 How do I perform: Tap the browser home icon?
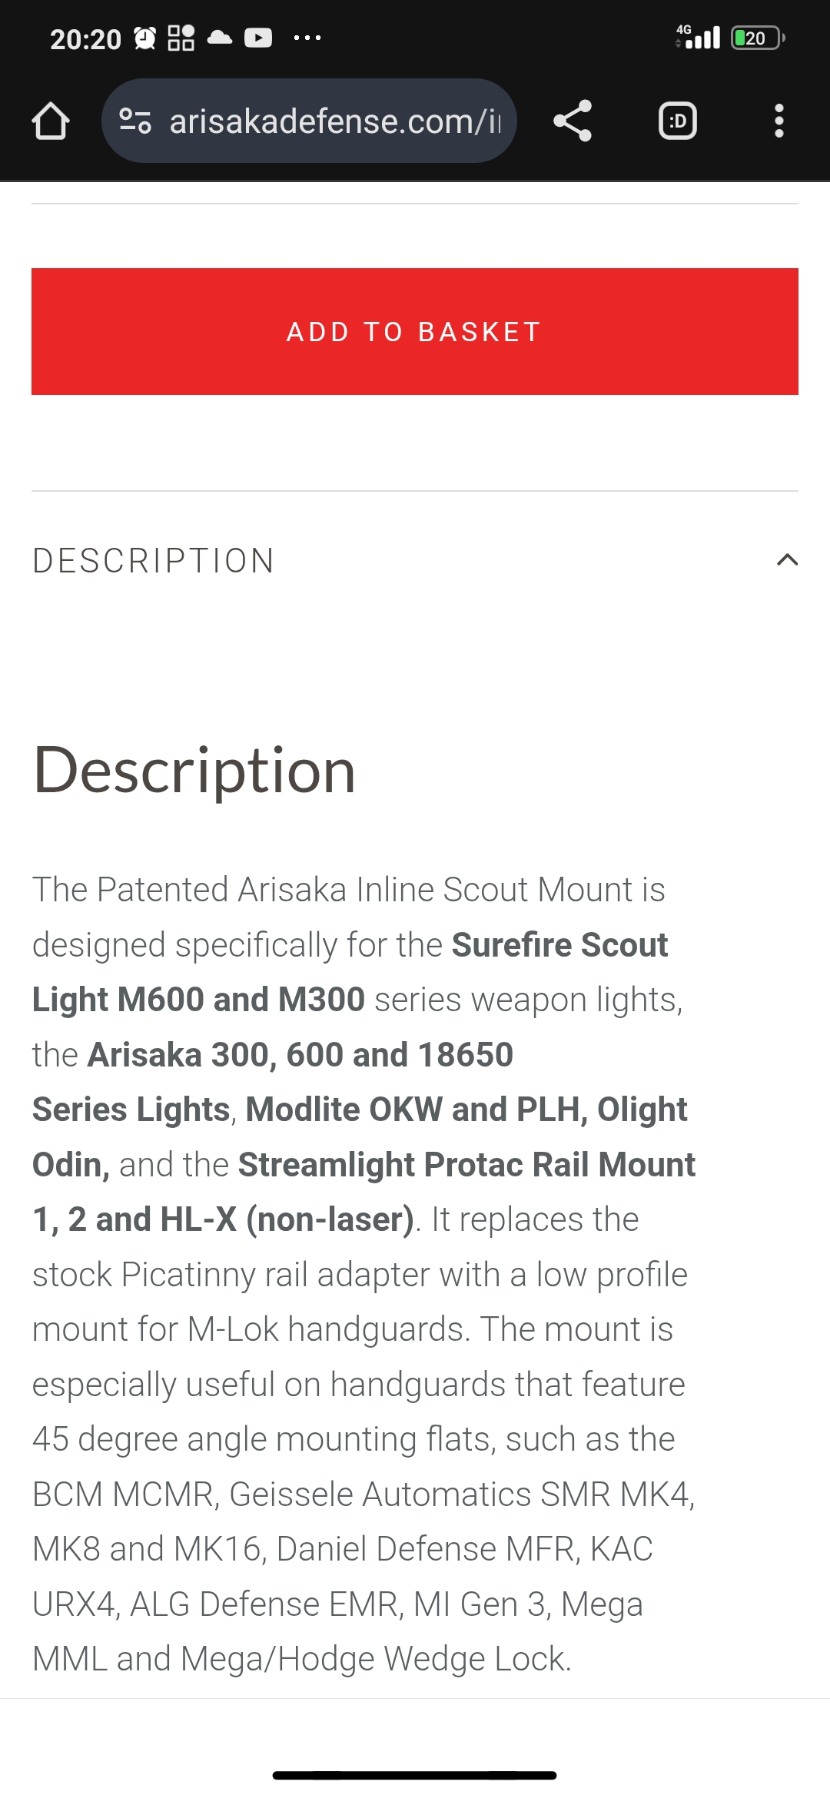pyautogui.click(x=51, y=121)
